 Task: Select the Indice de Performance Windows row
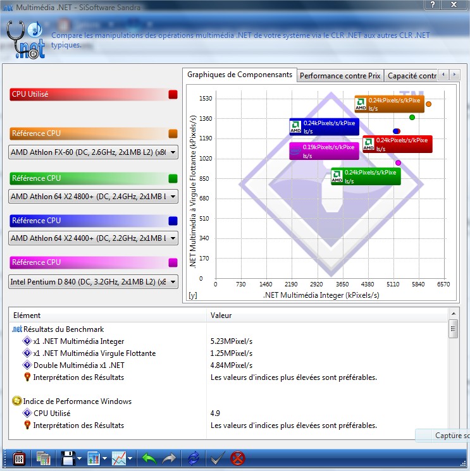(x=72, y=401)
